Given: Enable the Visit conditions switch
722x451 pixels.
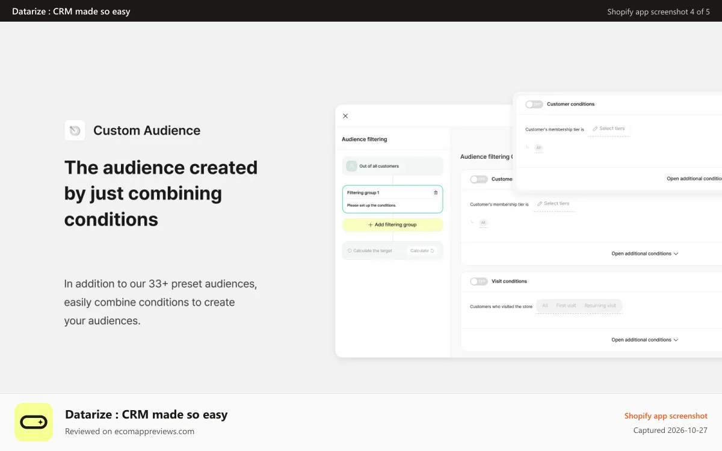Looking at the screenshot, I should 479,281.
